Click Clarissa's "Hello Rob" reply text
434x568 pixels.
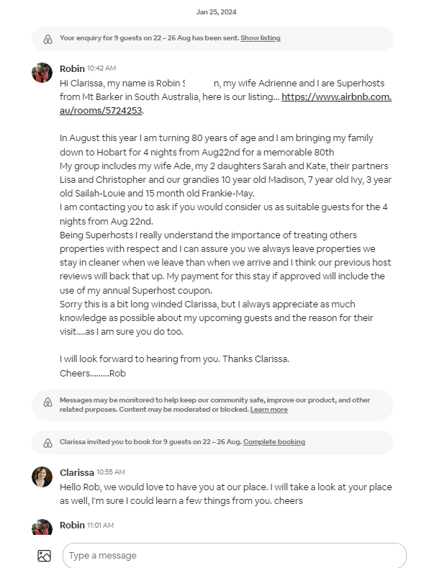(225, 494)
